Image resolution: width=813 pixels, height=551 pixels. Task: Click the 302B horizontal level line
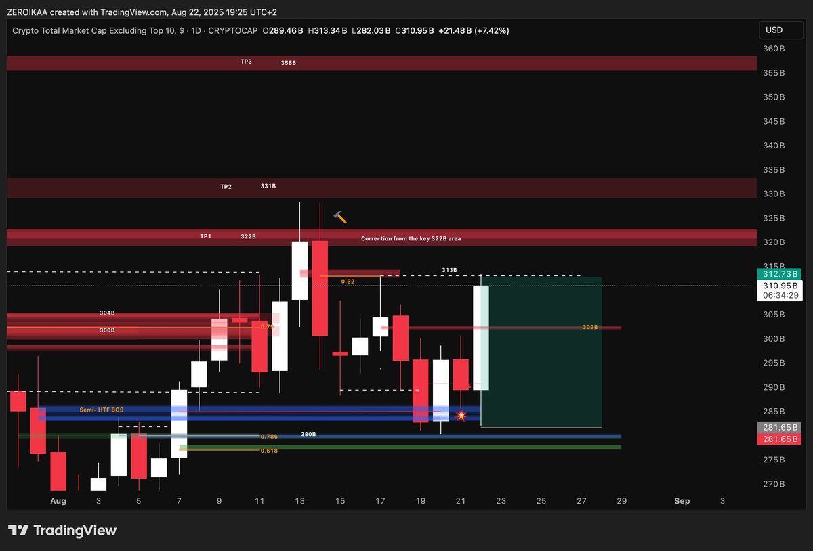pos(589,327)
